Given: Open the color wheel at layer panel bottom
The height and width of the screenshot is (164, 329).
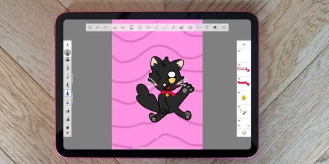Looking at the screenshot, I should pos(244,133).
